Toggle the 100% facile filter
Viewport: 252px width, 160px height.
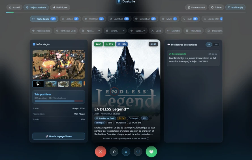click(194, 31)
